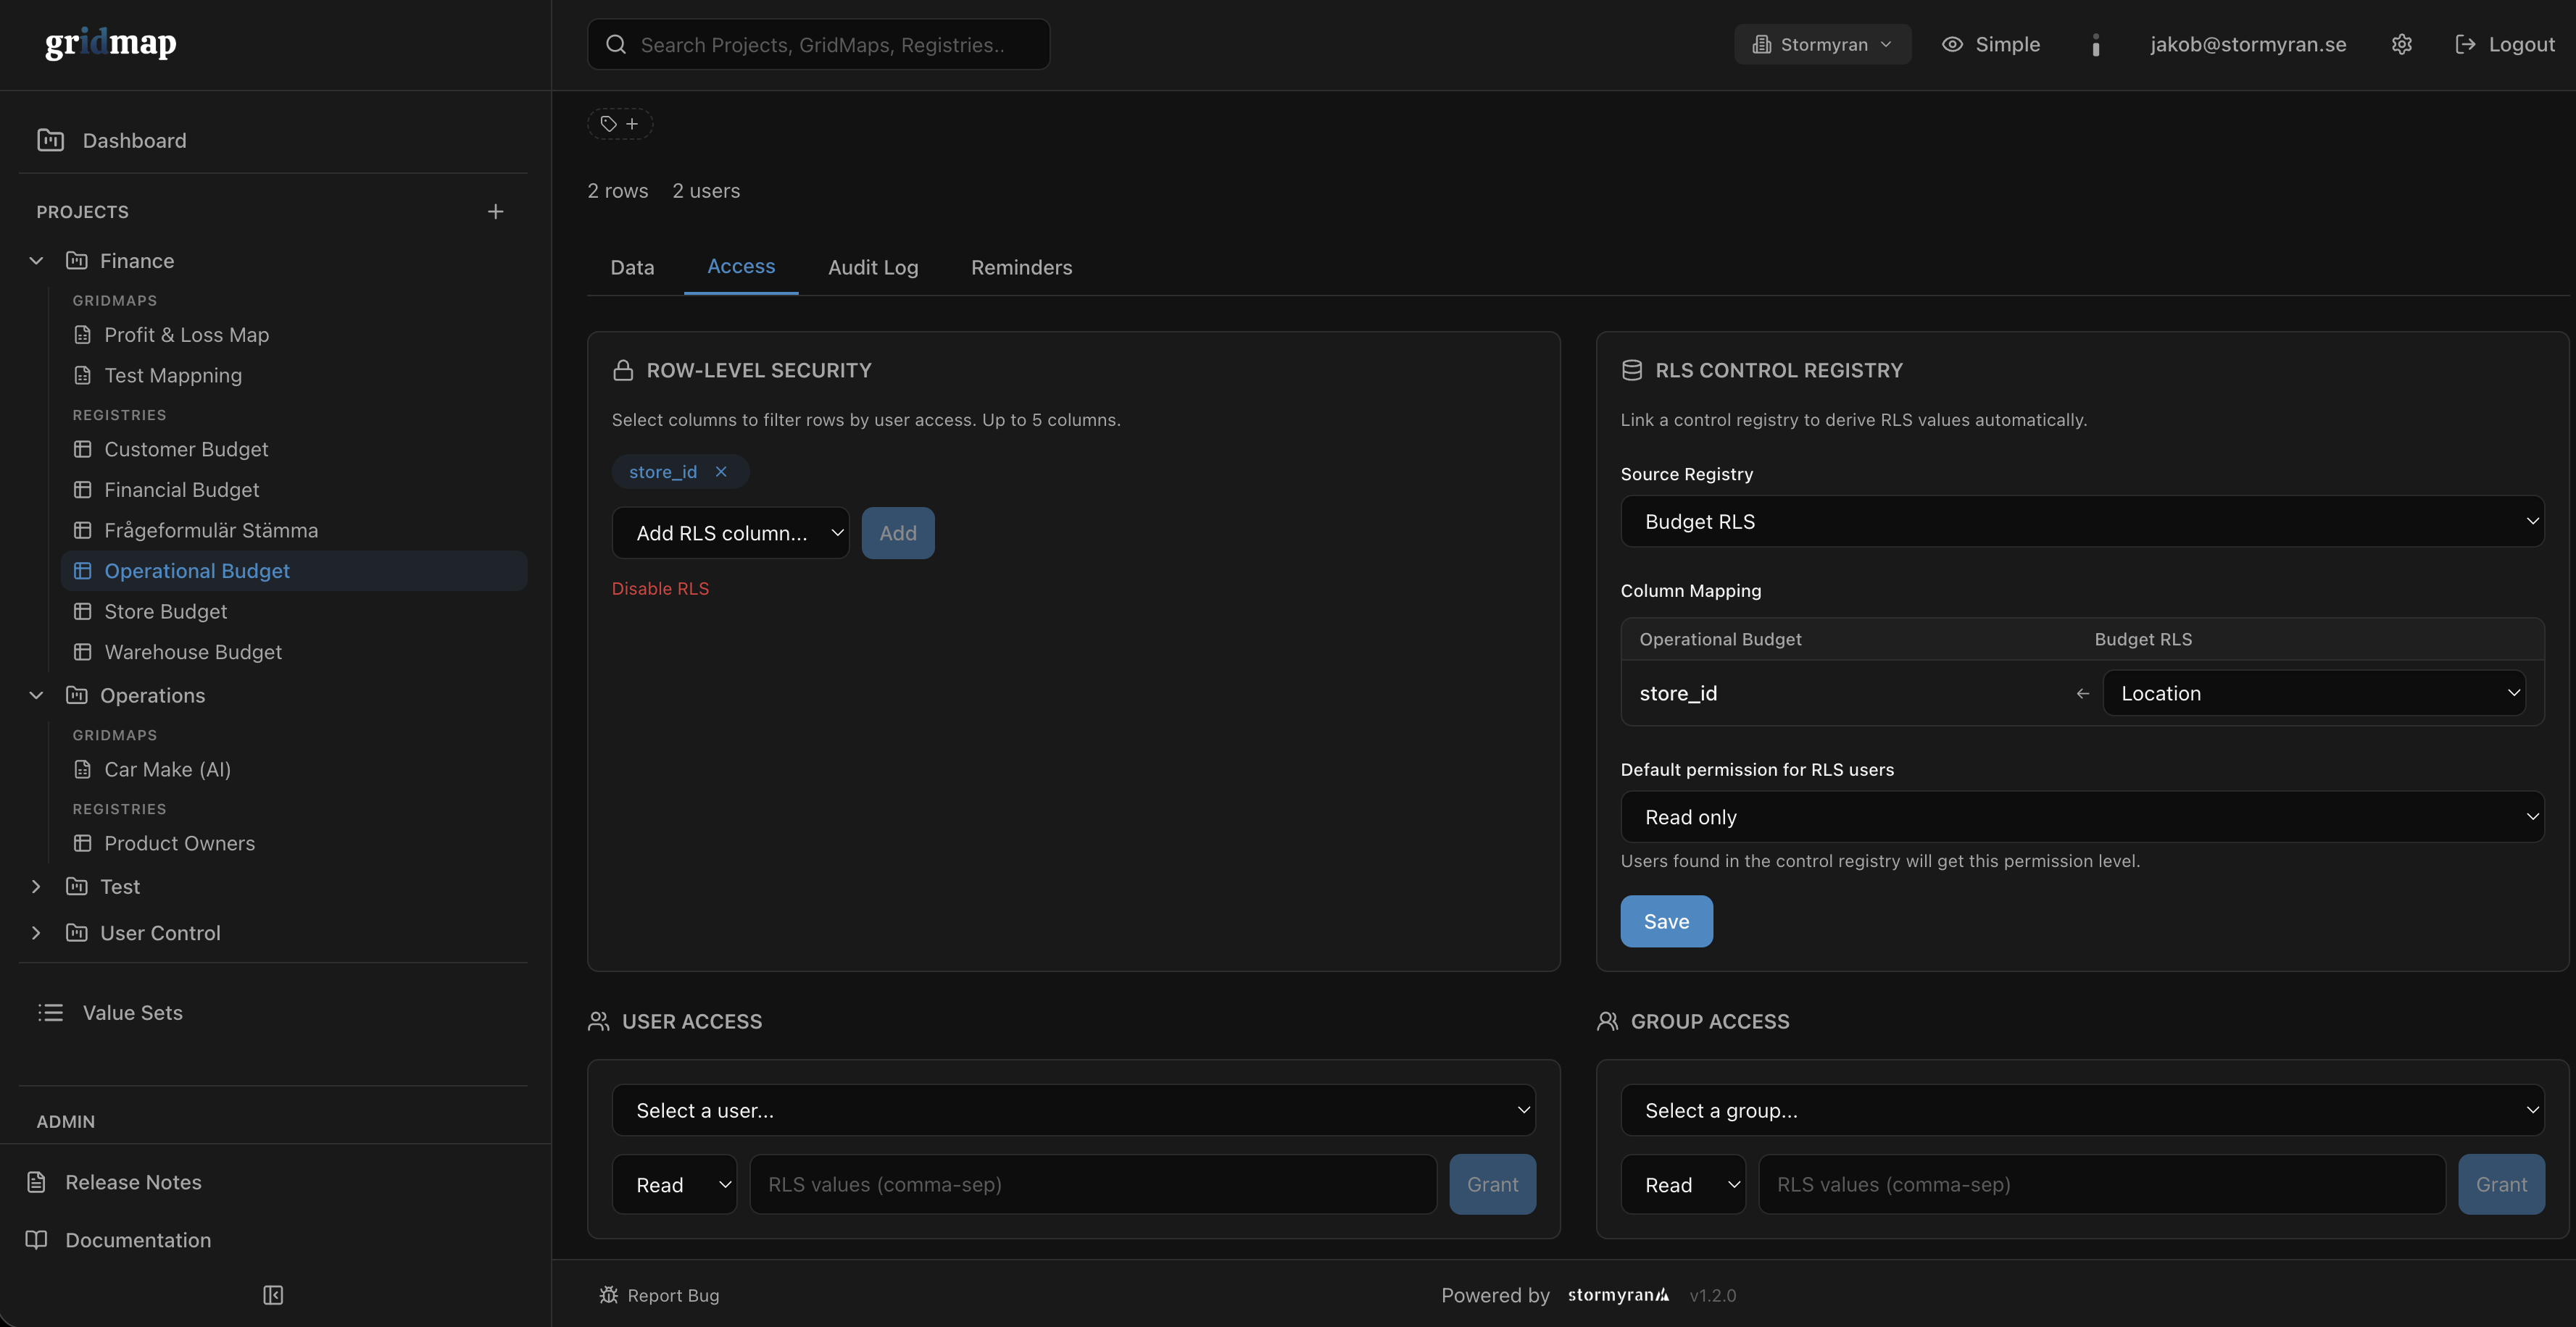Save the RLS control registry settings
This screenshot has width=2576, height=1327.
(1666, 921)
